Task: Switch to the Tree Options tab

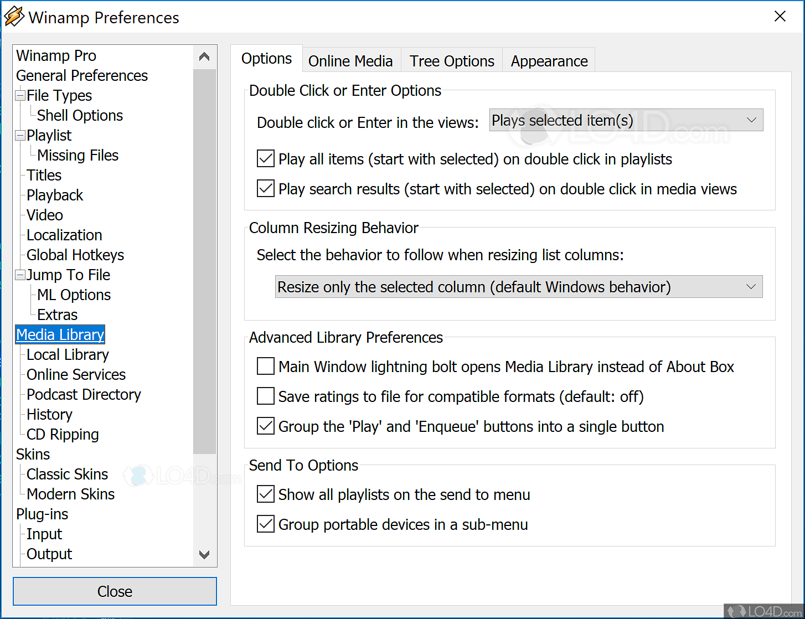Action: 452,61
